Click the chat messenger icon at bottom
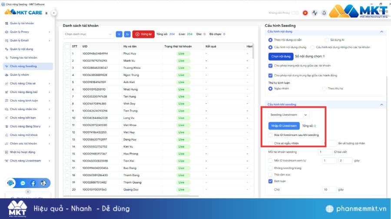The width and height of the screenshot is (391, 219). tap(23, 183)
